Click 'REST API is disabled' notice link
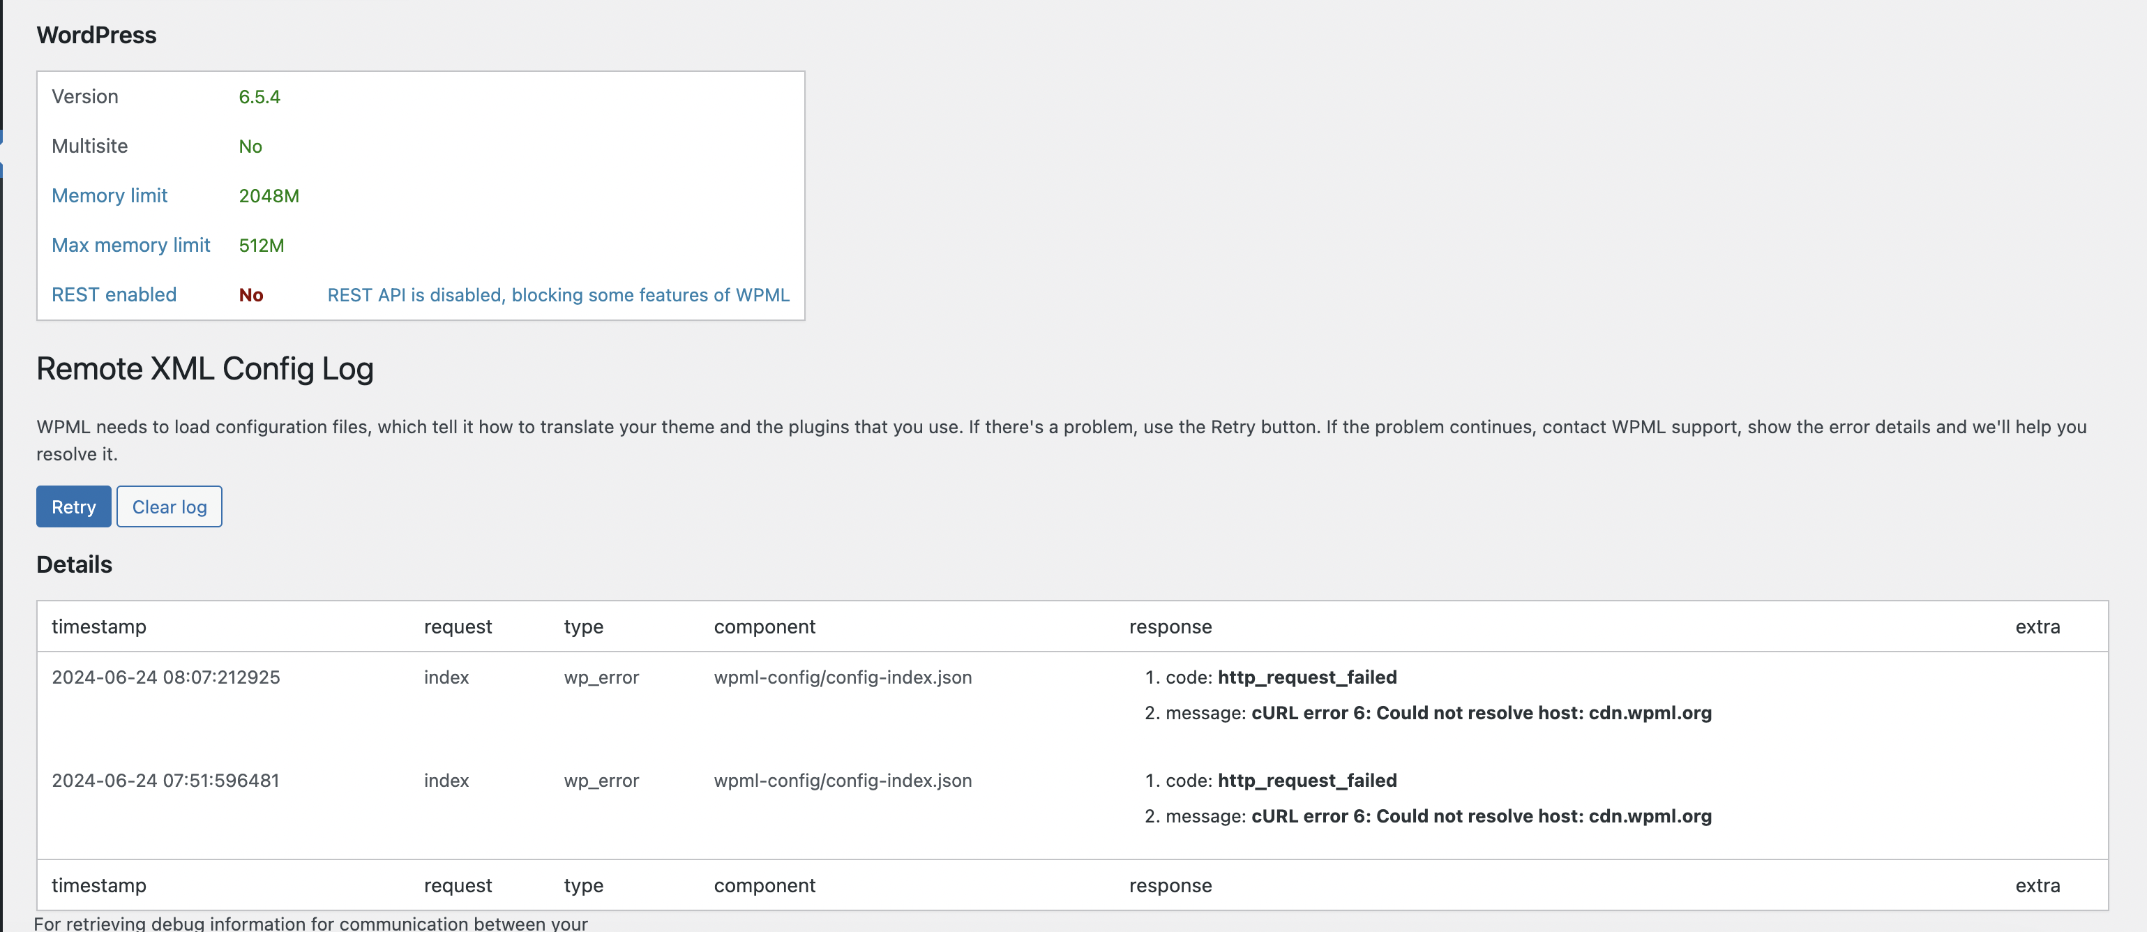Screen dimensions: 2147x932 pyautogui.click(x=559, y=294)
